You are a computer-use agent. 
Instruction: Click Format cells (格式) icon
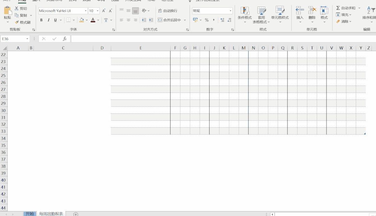[x=324, y=11]
